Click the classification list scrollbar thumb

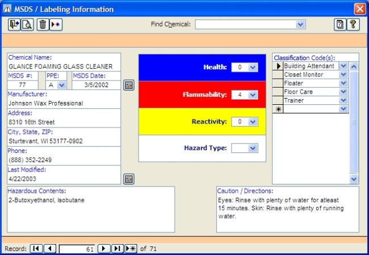pyautogui.click(x=354, y=122)
